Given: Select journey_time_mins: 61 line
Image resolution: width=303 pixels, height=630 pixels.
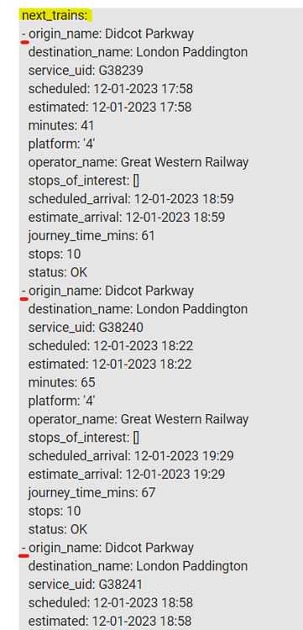Looking at the screenshot, I should [91, 235].
